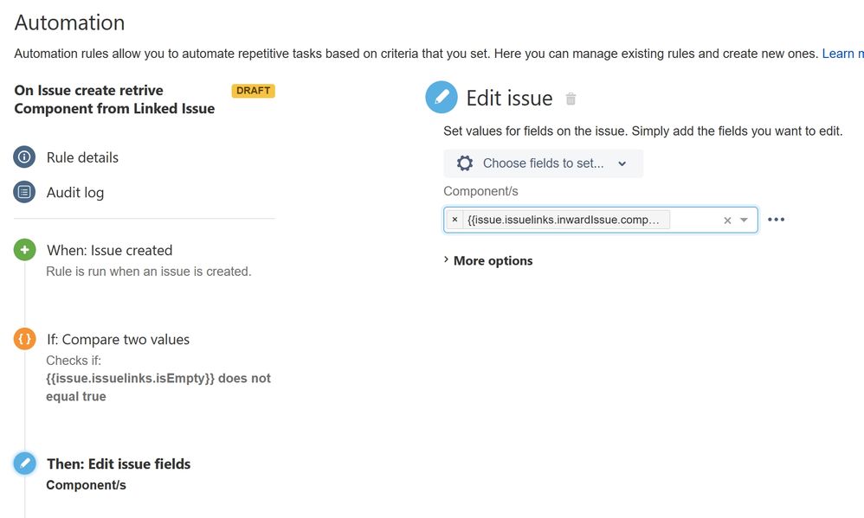Click the green Issue created trigger icon

pos(25,250)
